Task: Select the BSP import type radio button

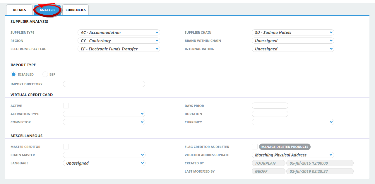Action: tap(45, 74)
